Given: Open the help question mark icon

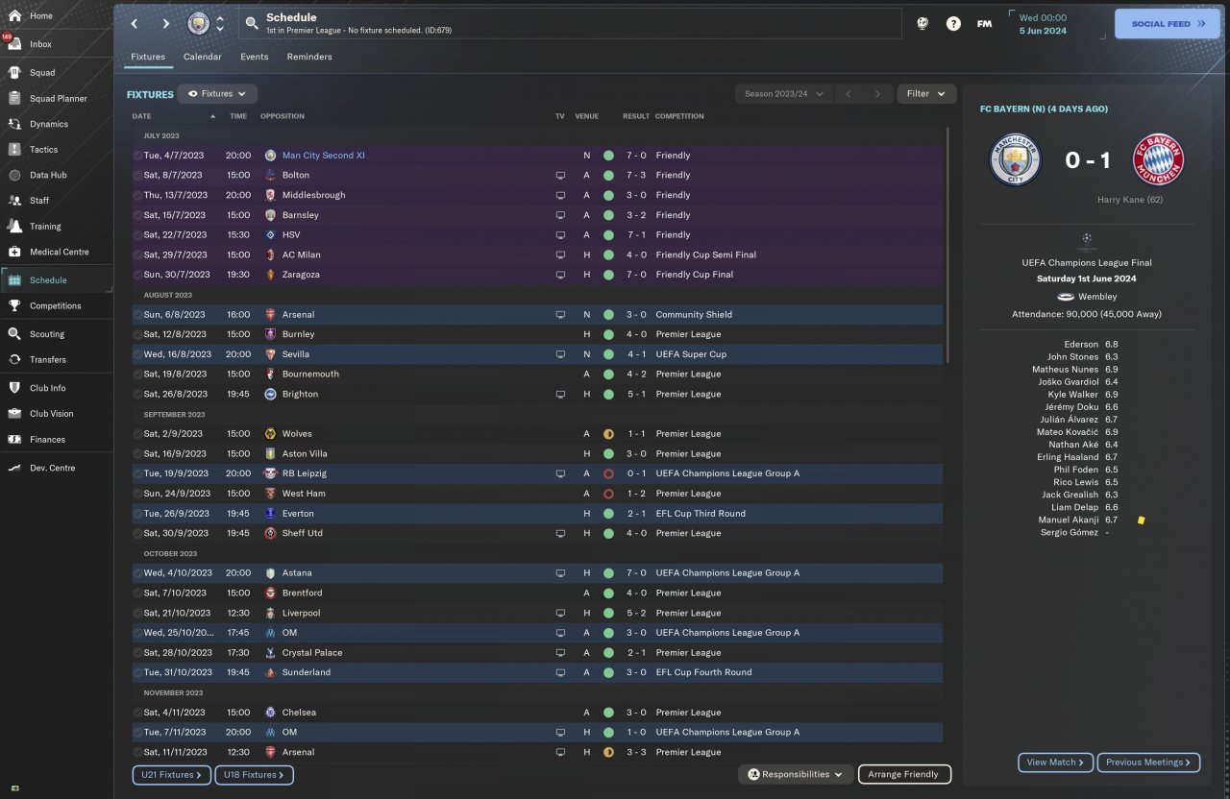Looking at the screenshot, I should tap(953, 24).
